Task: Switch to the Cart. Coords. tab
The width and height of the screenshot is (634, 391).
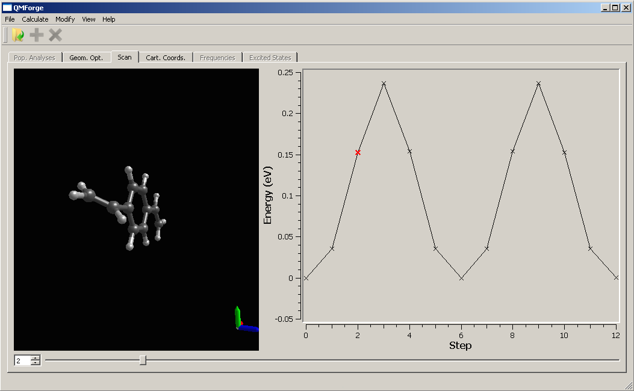Action: point(166,58)
